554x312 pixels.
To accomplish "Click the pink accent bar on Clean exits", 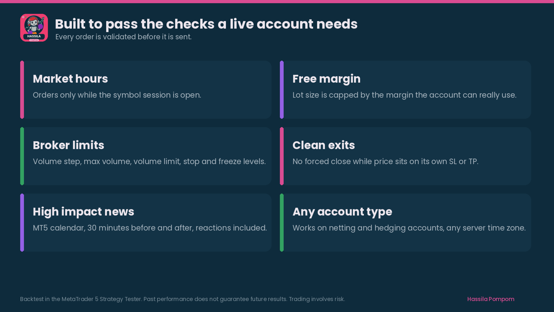I will (282, 156).
